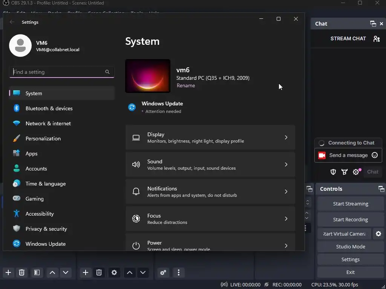Image resolution: width=386 pixels, height=289 pixels.
Task: Open Bluetooth & devices settings
Action: point(62,108)
